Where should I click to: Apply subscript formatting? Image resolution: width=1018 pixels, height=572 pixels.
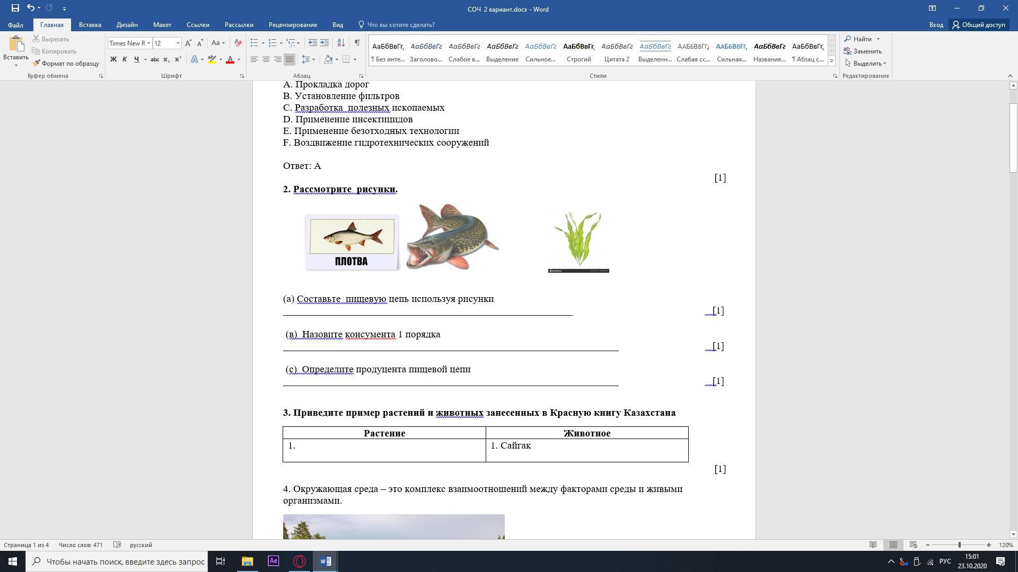[166, 59]
